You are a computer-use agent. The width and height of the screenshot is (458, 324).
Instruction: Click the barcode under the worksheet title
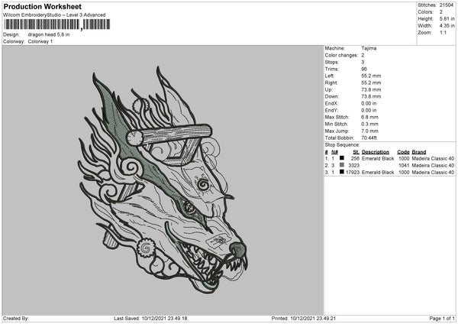tap(56, 24)
